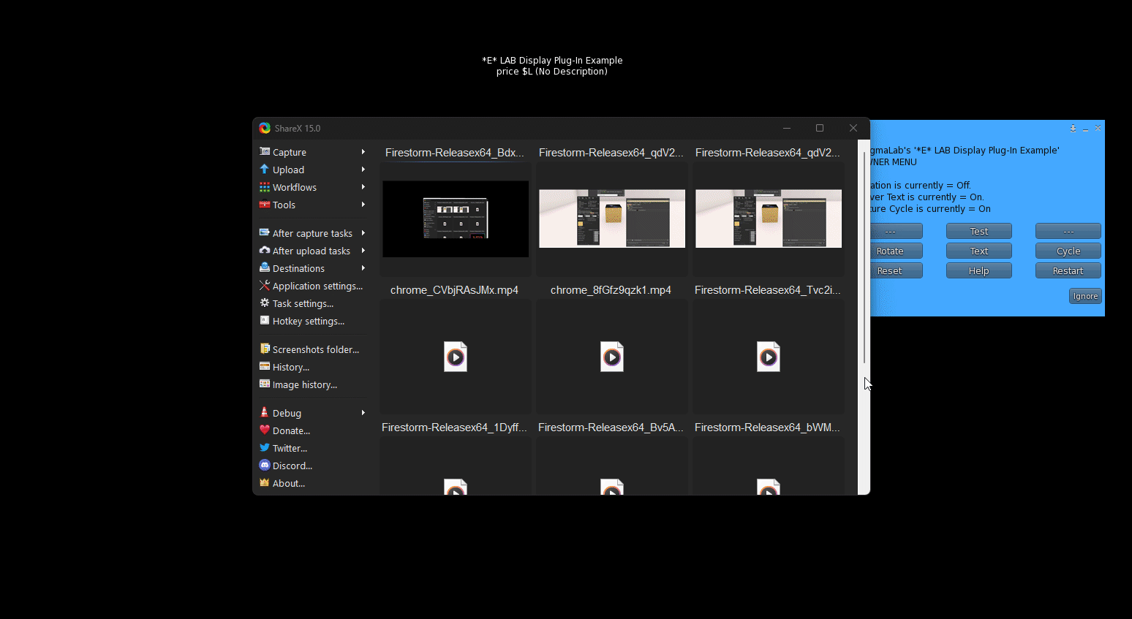
Task: Expand the Upload submenu arrow
Action: coord(363,170)
